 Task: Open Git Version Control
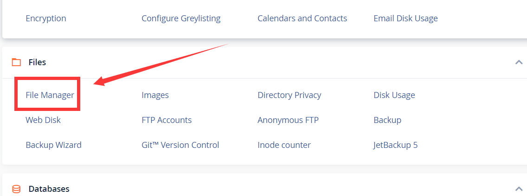tap(180, 145)
